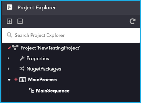Screen dimensions: 141x103
Task: Click the sequence icon beside MainSequence
Action: (x=31, y=90)
